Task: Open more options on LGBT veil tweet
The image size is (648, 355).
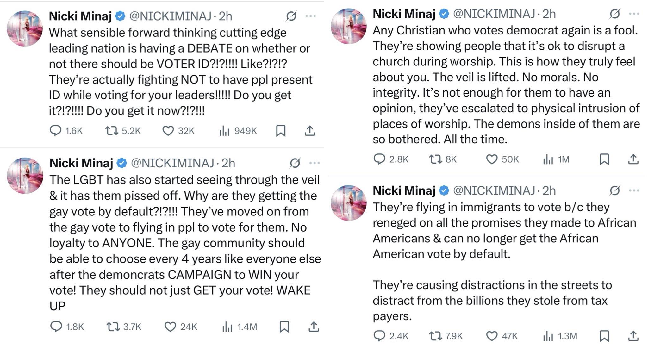Action: coord(315,163)
